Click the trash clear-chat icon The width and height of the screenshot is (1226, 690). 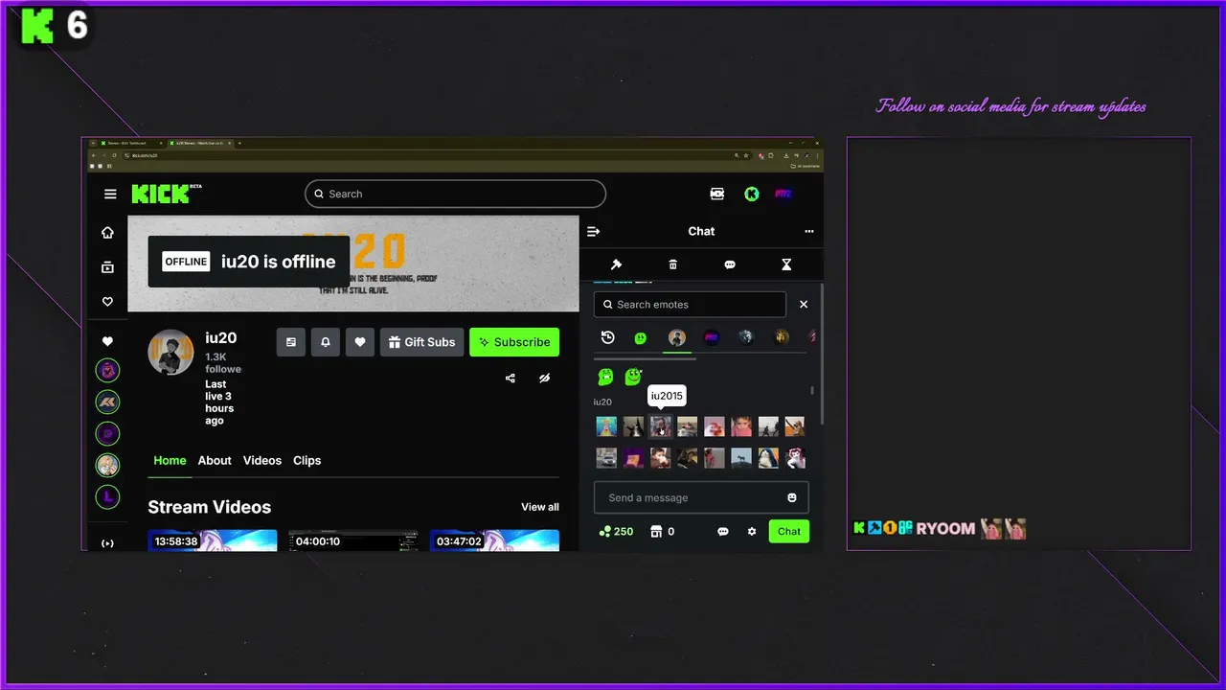(672, 264)
